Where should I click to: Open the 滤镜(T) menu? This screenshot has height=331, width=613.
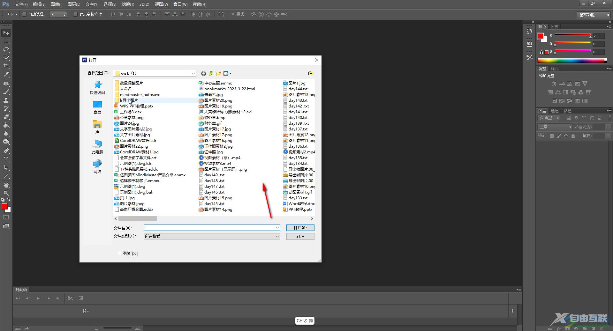pos(128,4)
